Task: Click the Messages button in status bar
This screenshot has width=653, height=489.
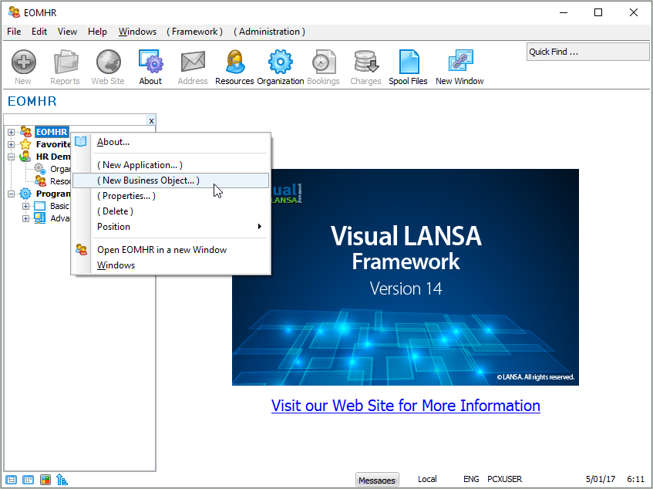Action: 377,481
